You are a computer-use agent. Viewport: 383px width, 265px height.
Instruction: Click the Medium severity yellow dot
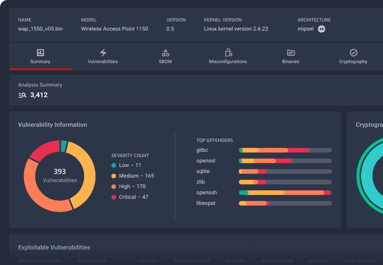click(113, 176)
